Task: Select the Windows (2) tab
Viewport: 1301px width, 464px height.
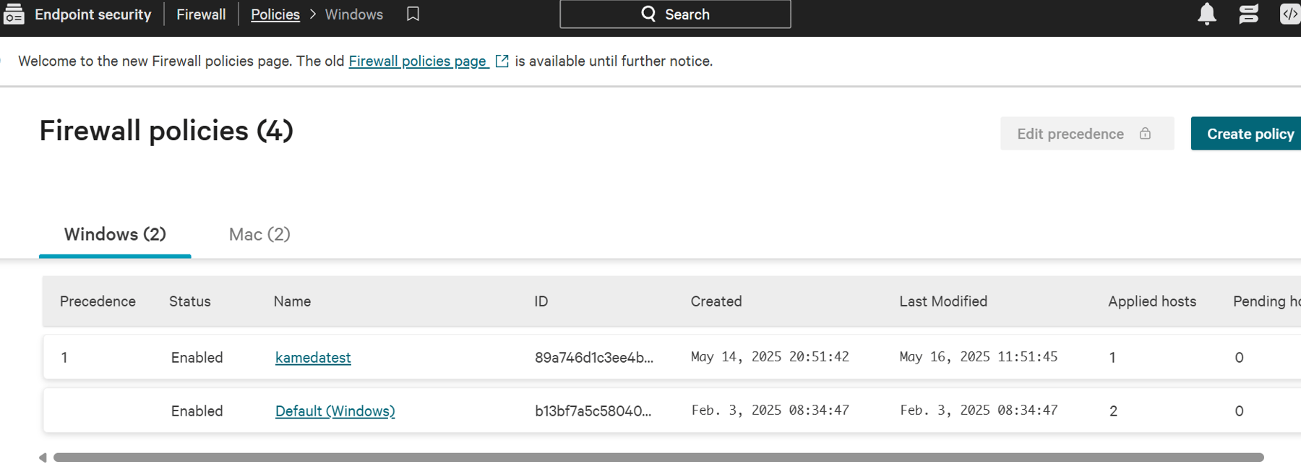Action: [x=115, y=234]
